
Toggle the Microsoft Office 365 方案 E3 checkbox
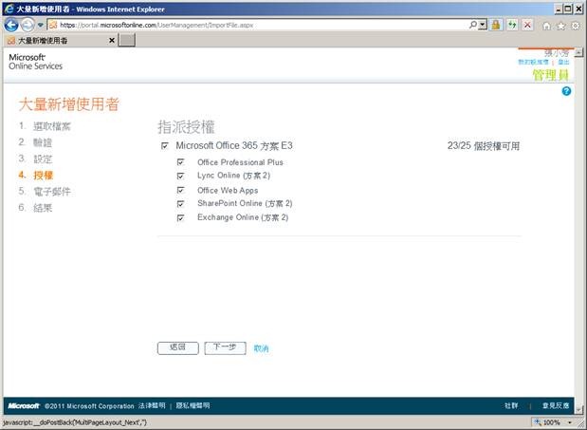pos(165,145)
